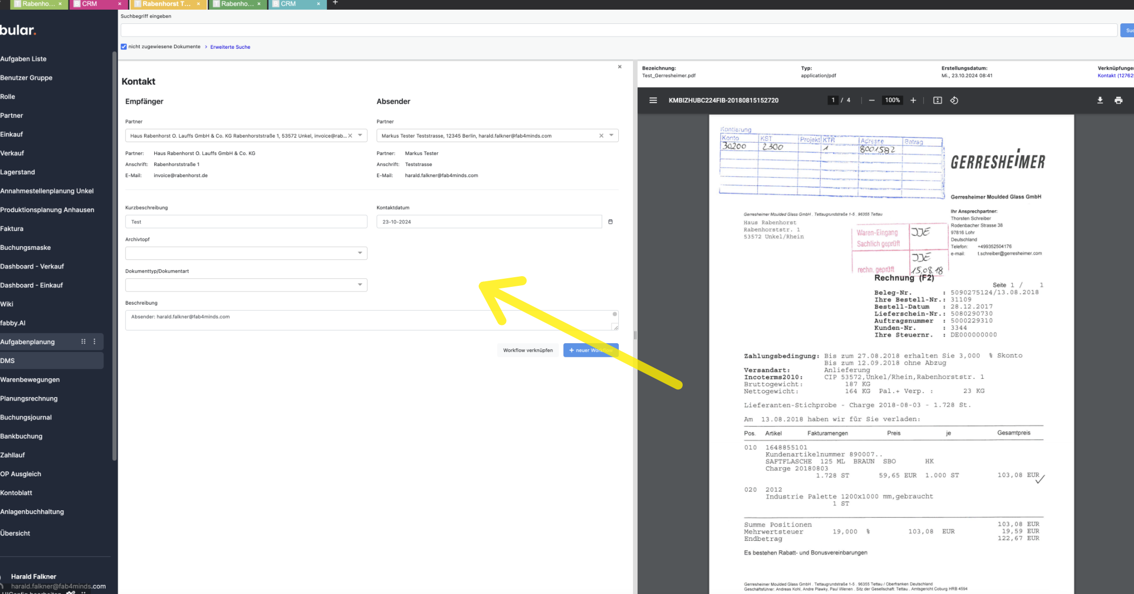Open PDF viewer sidebar menu icon
The height and width of the screenshot is (594, 1134).
653,101
